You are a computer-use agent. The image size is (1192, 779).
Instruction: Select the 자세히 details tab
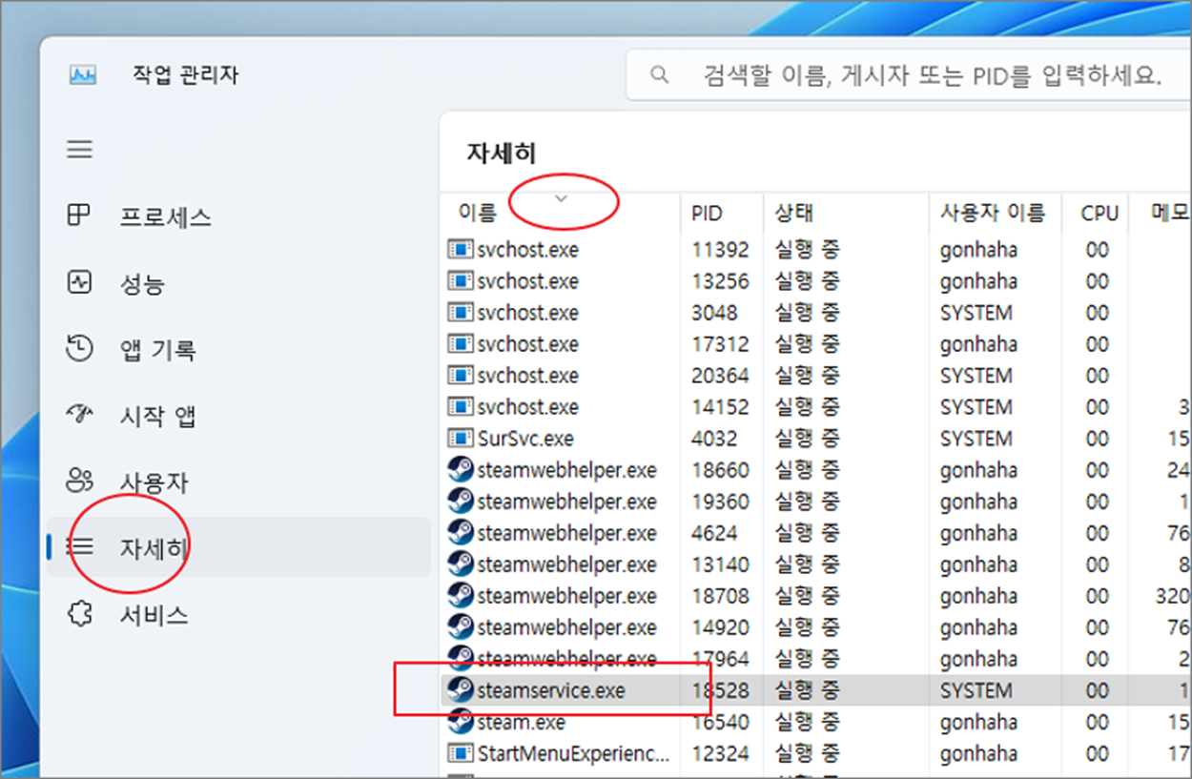[x=238, y=547]
